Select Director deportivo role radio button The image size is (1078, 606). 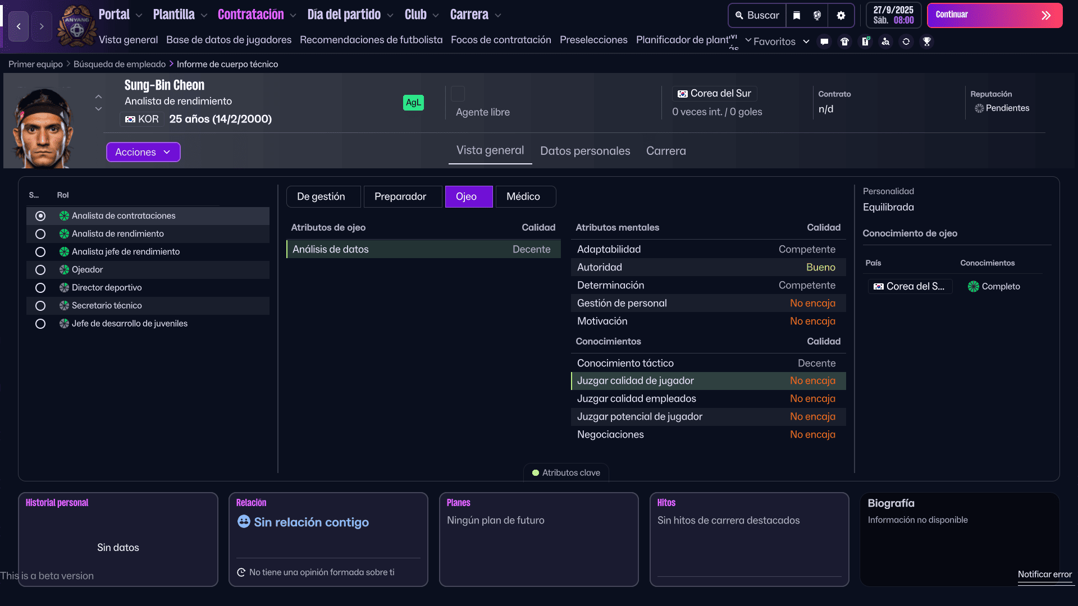coord(40,288)
